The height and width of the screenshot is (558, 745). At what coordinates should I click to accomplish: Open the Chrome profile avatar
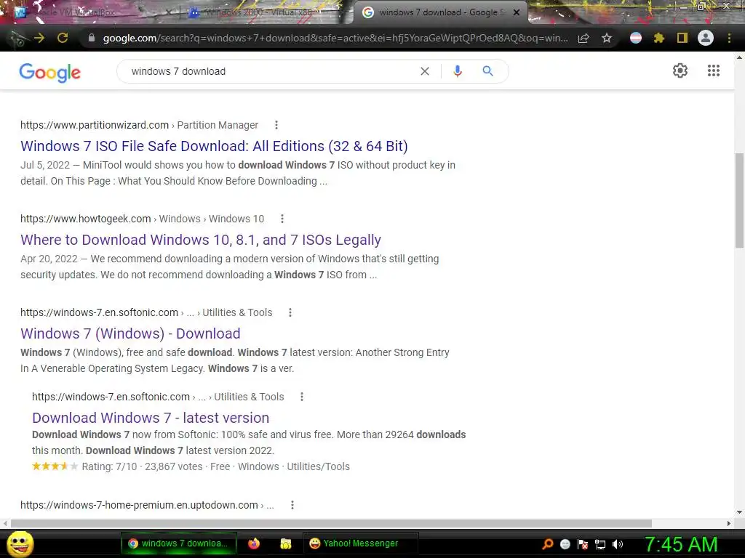pos(706,38)
